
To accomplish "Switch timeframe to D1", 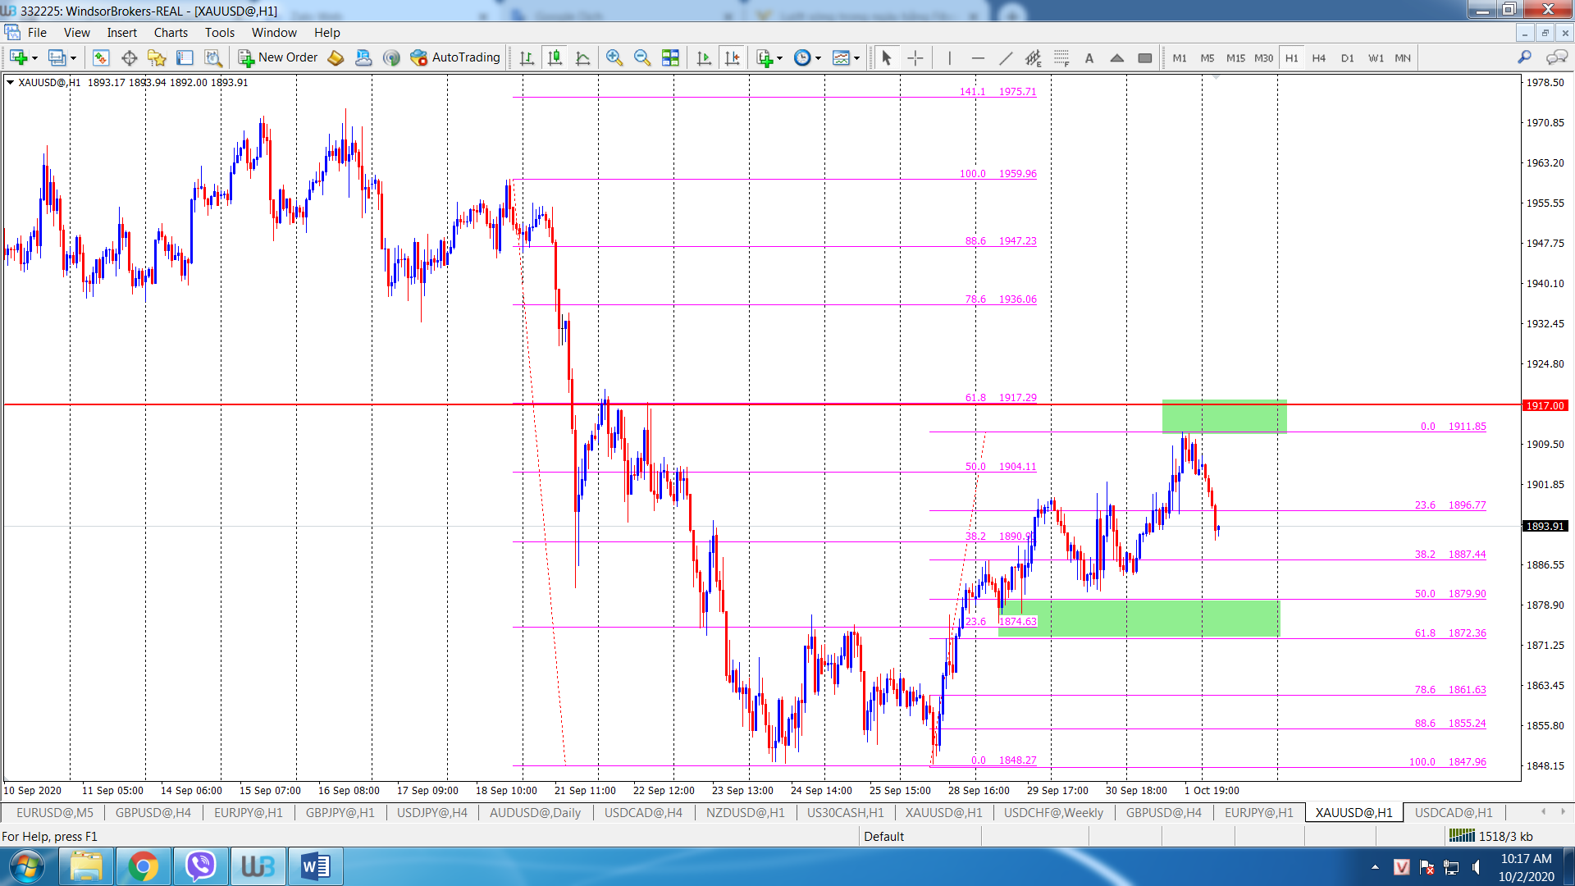I will (1347, 57).
